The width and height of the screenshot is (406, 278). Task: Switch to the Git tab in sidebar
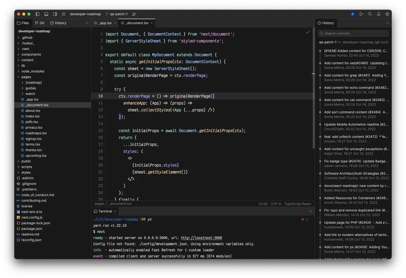40,23
